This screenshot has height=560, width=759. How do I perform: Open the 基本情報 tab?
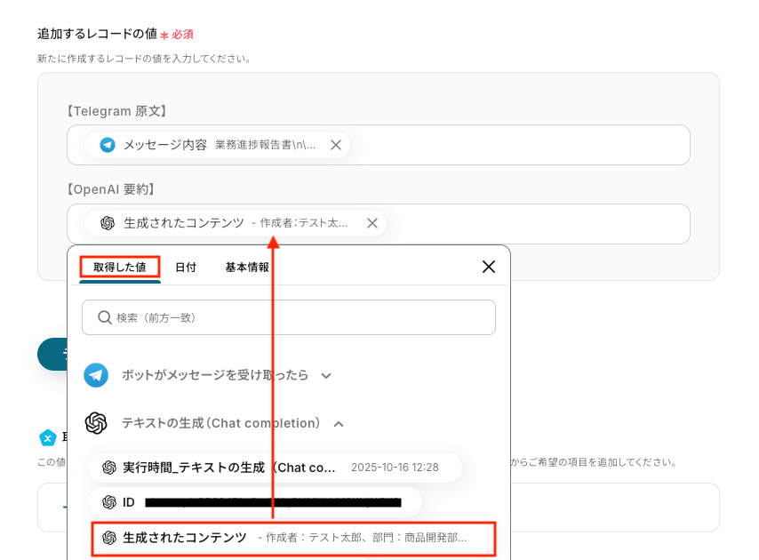247,268
